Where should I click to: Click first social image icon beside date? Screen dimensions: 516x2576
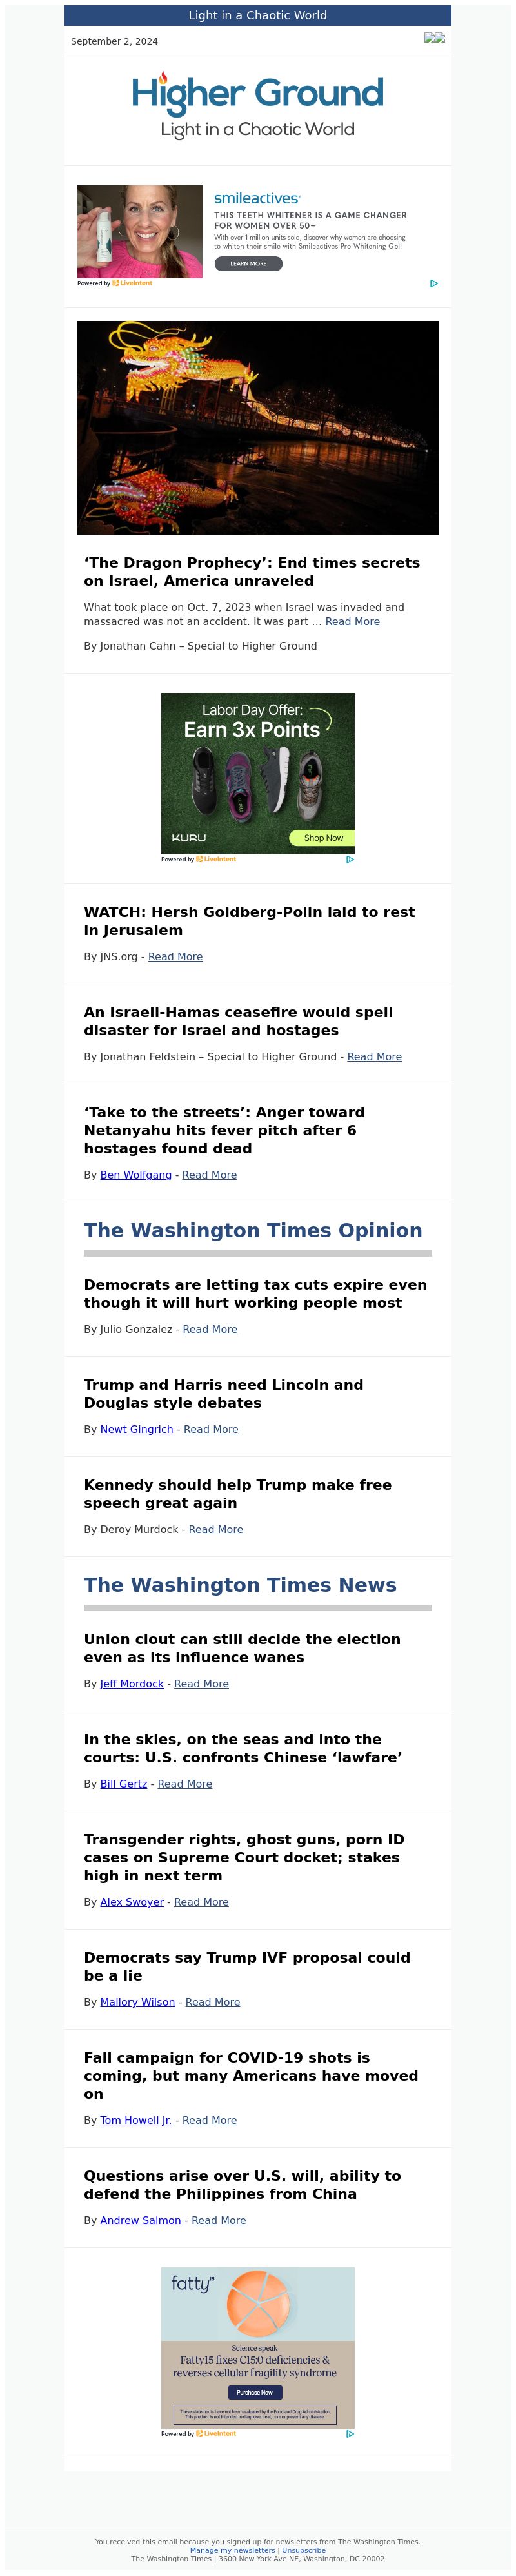click(x=429, y=38)
